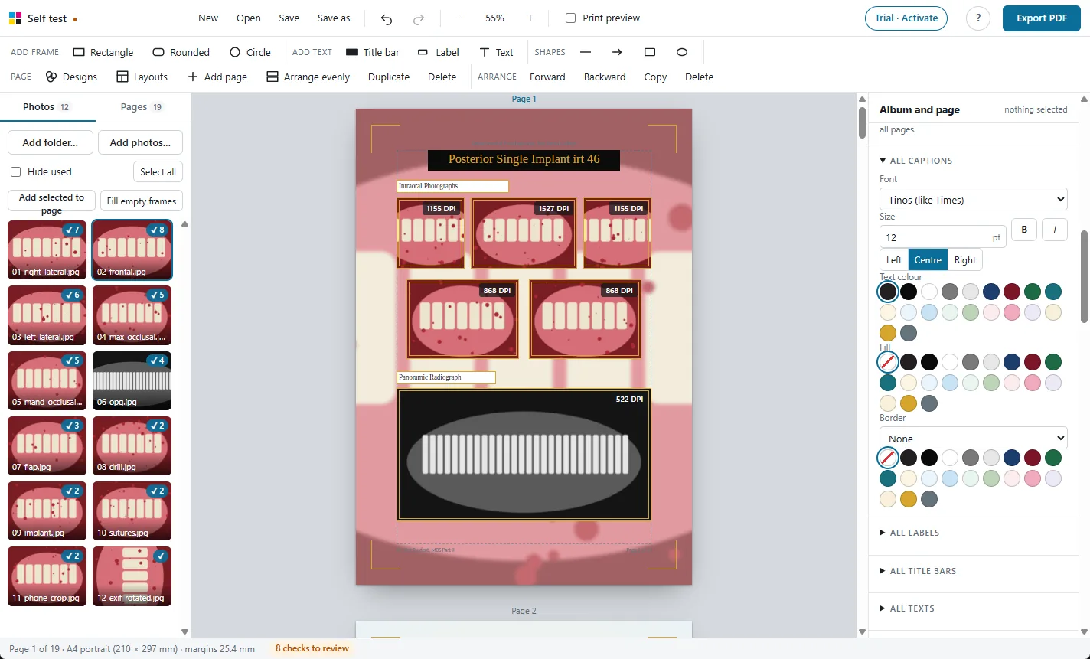This screenshot has width=1090, height=659.
Task: Pick the near-black text colour swatch
Action: pos(888,292)
